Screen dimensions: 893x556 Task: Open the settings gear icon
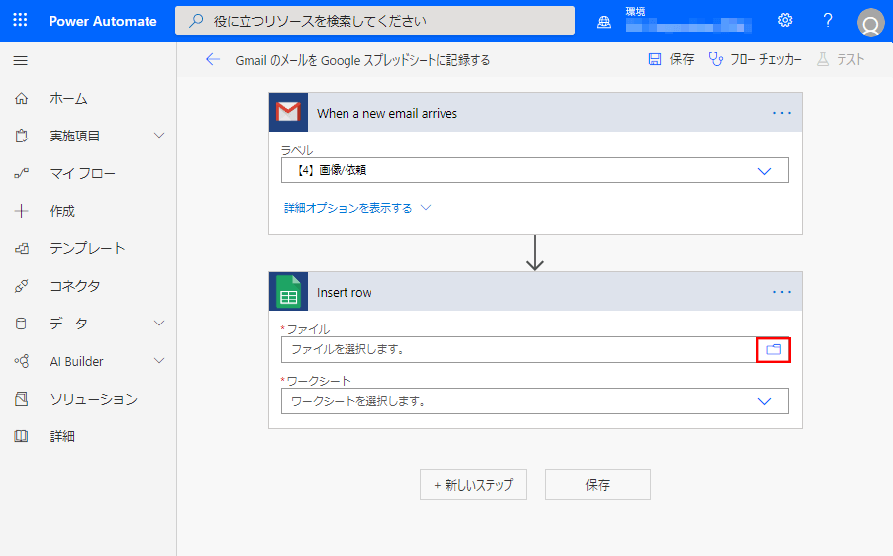tap(785, 21)
